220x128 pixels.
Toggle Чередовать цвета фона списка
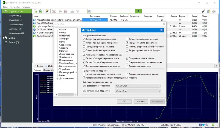pyautogui.click(x=127, y=43)
